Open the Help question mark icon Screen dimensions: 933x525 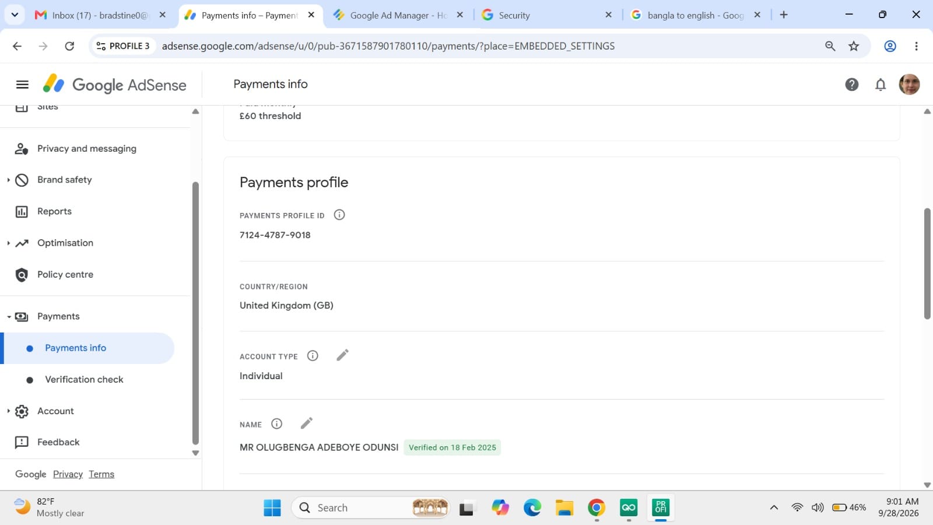tap(851, 85)
